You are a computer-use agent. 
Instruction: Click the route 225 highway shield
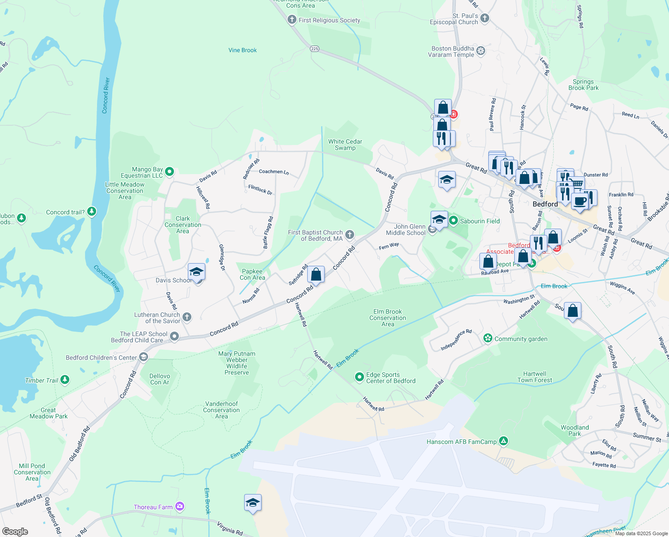[x=314, y=49]
